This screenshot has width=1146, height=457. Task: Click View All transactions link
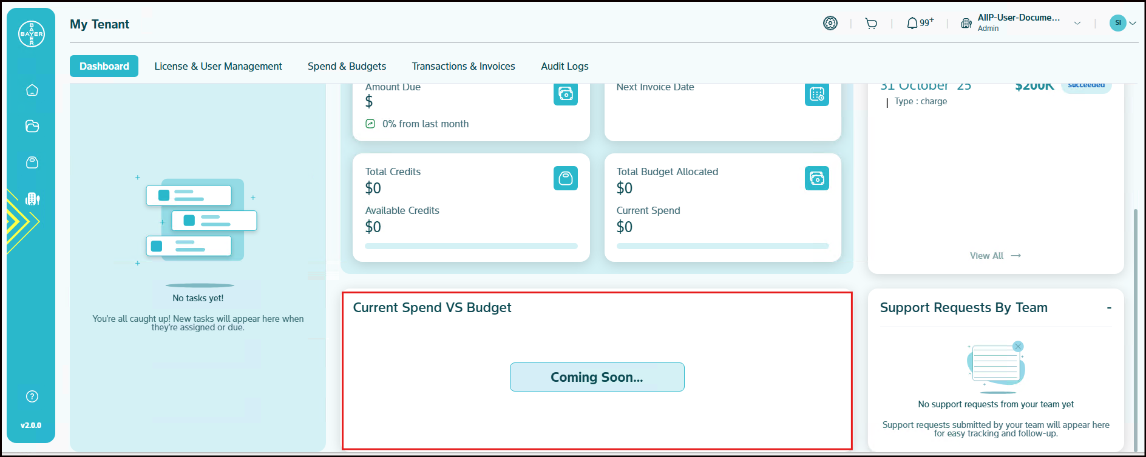[x=995, y=256]
